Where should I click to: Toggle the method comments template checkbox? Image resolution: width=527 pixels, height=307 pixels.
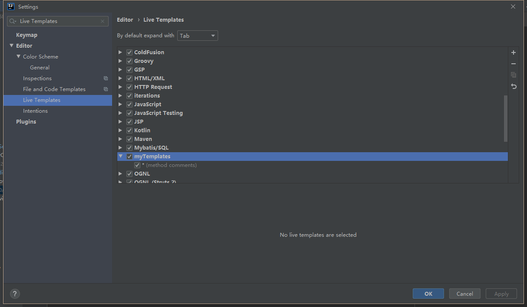(x=137, y=165)
